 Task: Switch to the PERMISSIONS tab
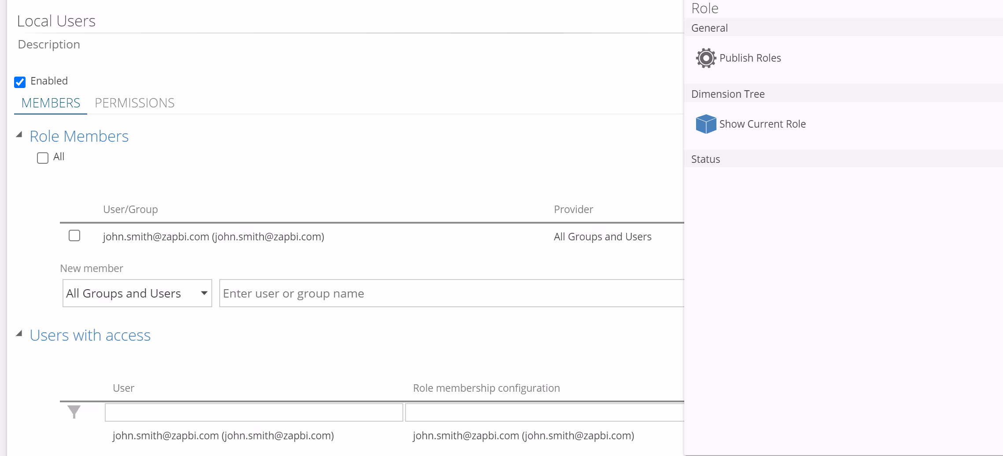134,103
